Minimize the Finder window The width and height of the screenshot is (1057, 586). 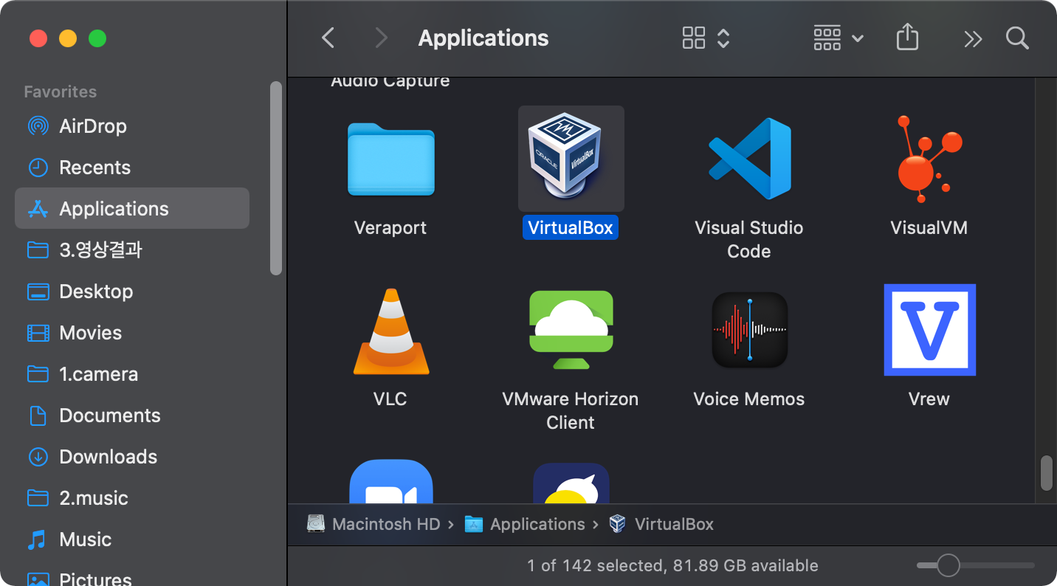68,38
